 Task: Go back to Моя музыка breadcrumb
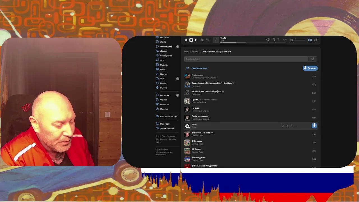[191, 52]
